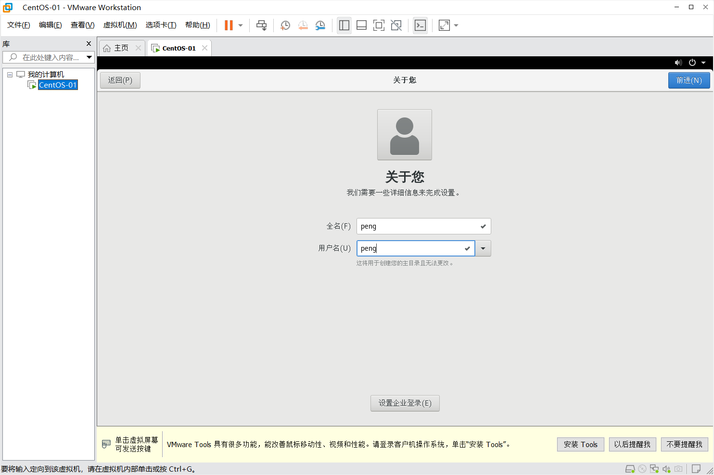This screenshot has width=714, height=475.
Task: Click the sound device status bar icon
Action: pyautogui.click(x=666, y=468)
